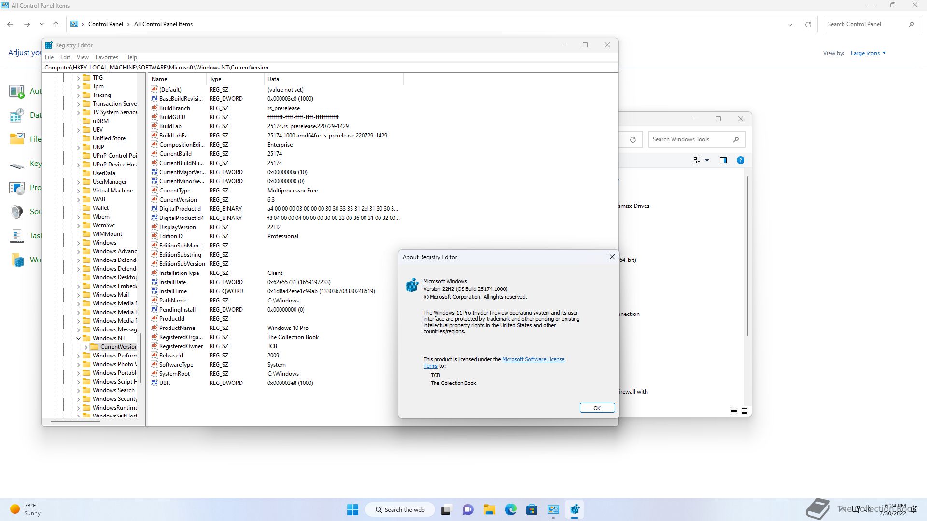Open the View menu in Registry Editor

[83, 57]
